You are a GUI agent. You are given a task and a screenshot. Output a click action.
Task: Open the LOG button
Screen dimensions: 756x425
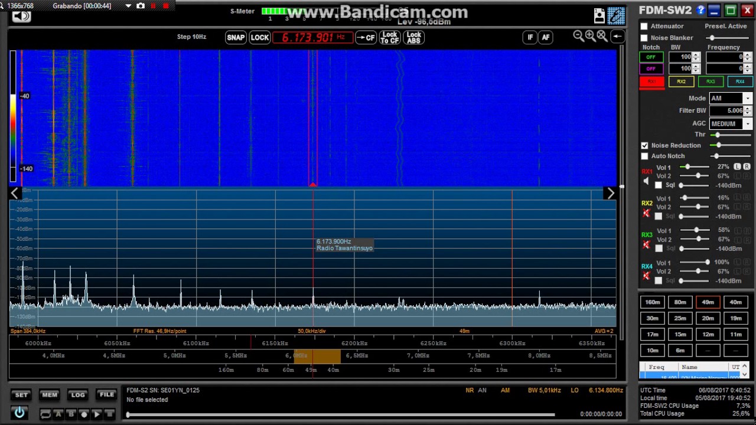(78, 395)
